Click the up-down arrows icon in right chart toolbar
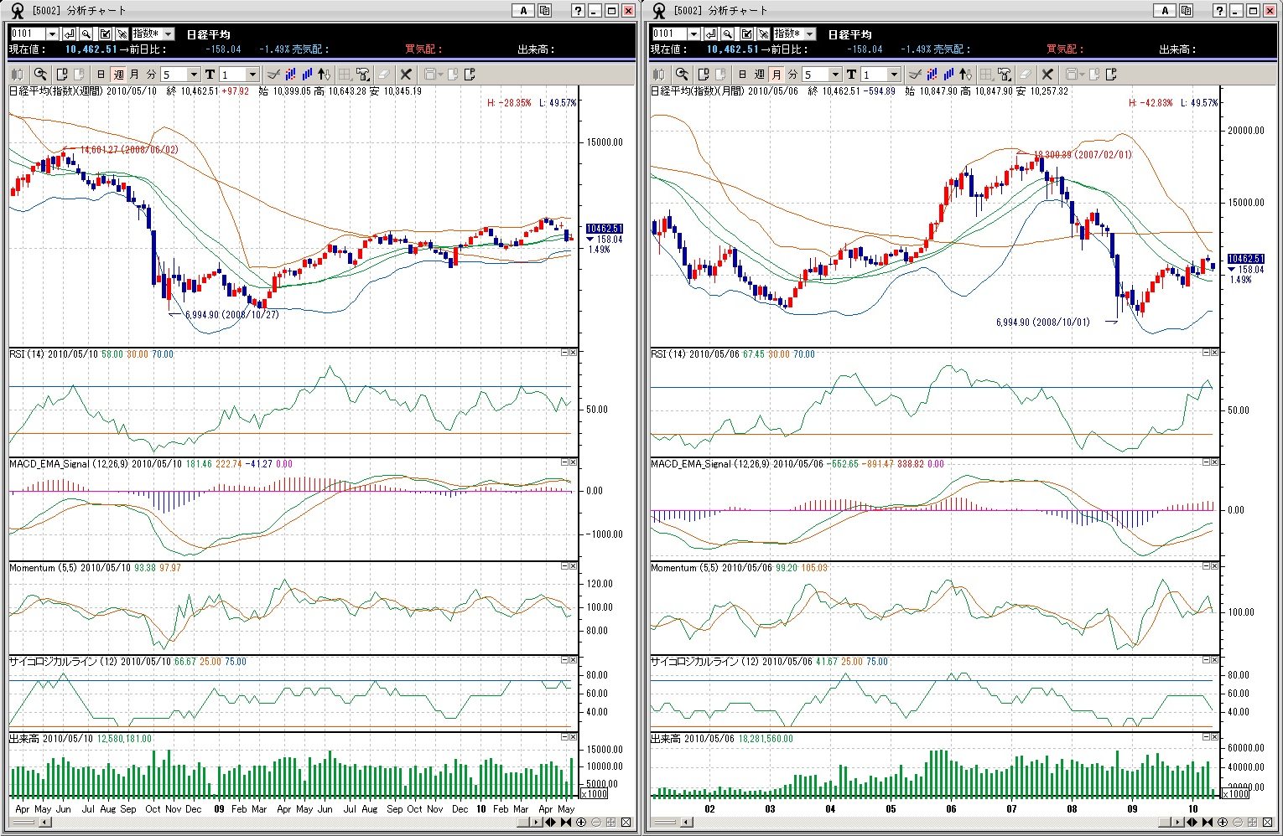 click(x=965, y=75)
